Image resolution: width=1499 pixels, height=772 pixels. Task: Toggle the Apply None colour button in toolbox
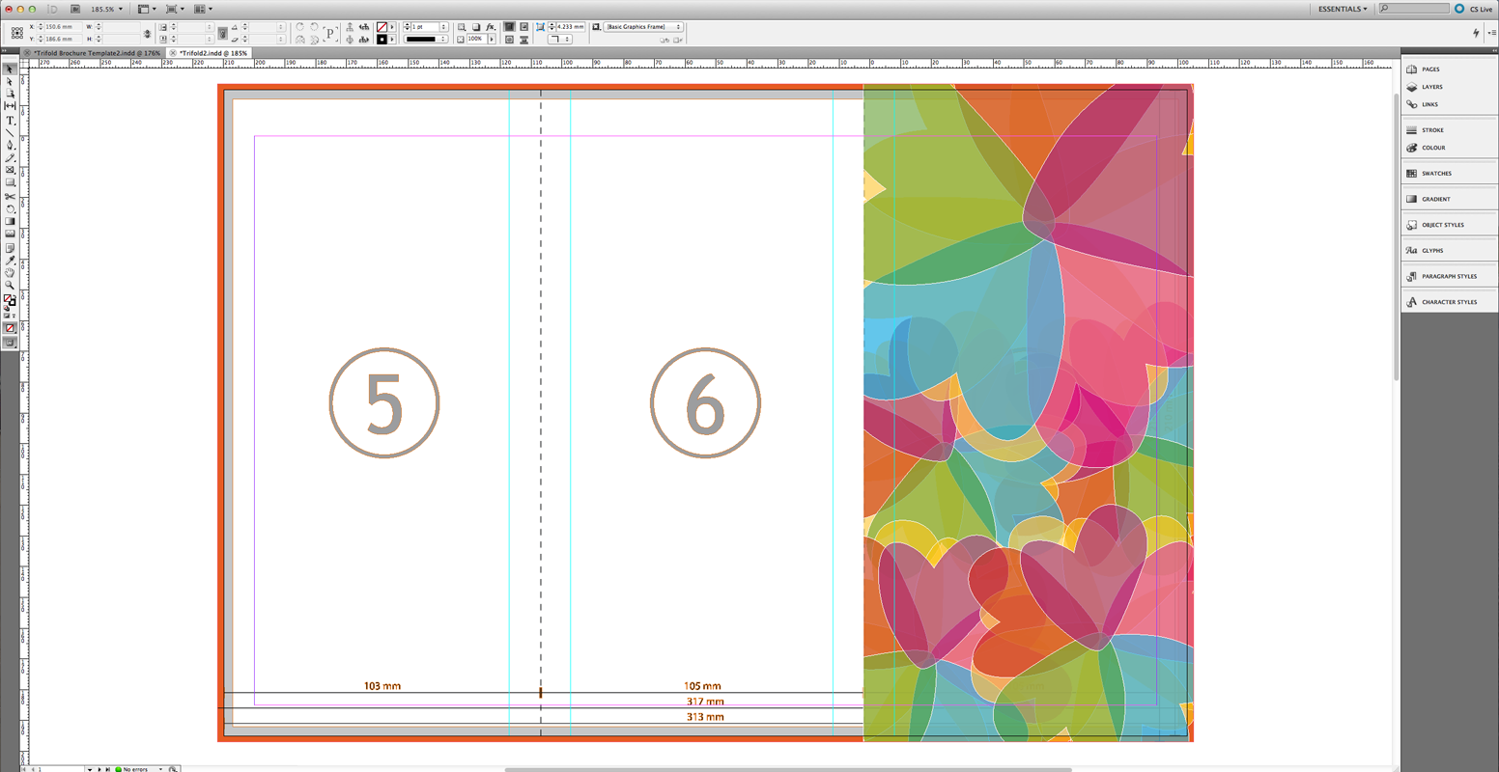[x=10, y=328]
